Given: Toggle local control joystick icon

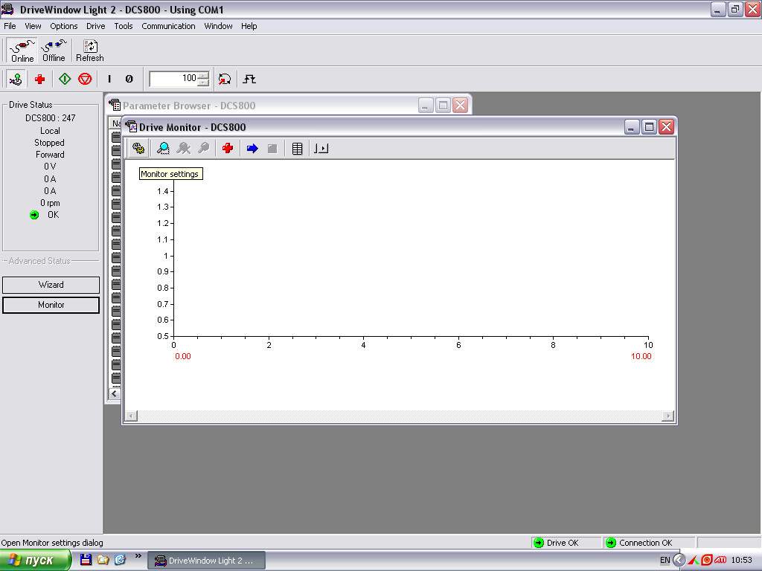Looking at the screenshot, I should point(16,79).
